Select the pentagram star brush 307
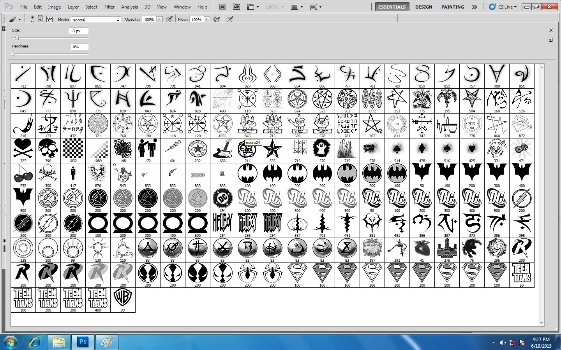The height and width of the screenshot is (350, 561). click(x=372, y=126)
